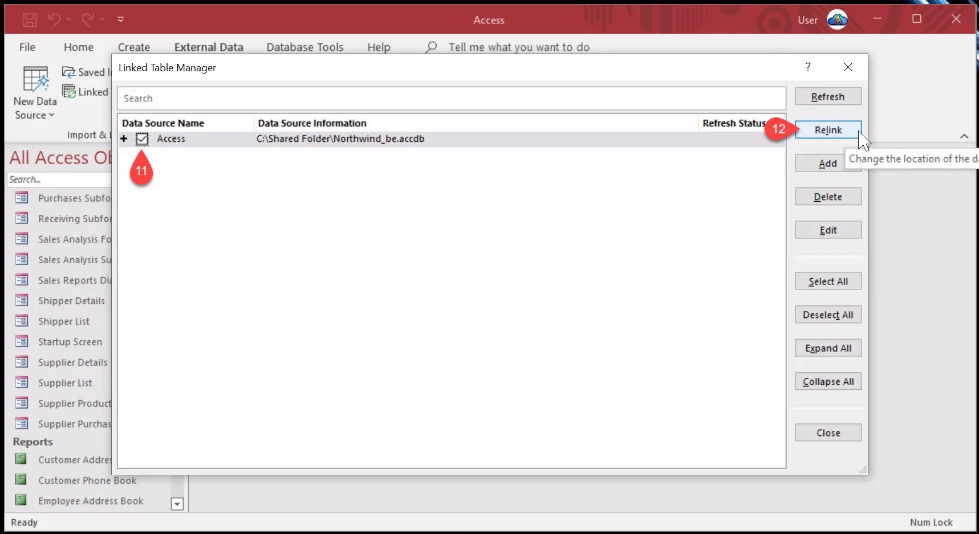This screenshot has width=979, height=534.
Task: Expand the Access data source row
Action: (x=124, y=138)
